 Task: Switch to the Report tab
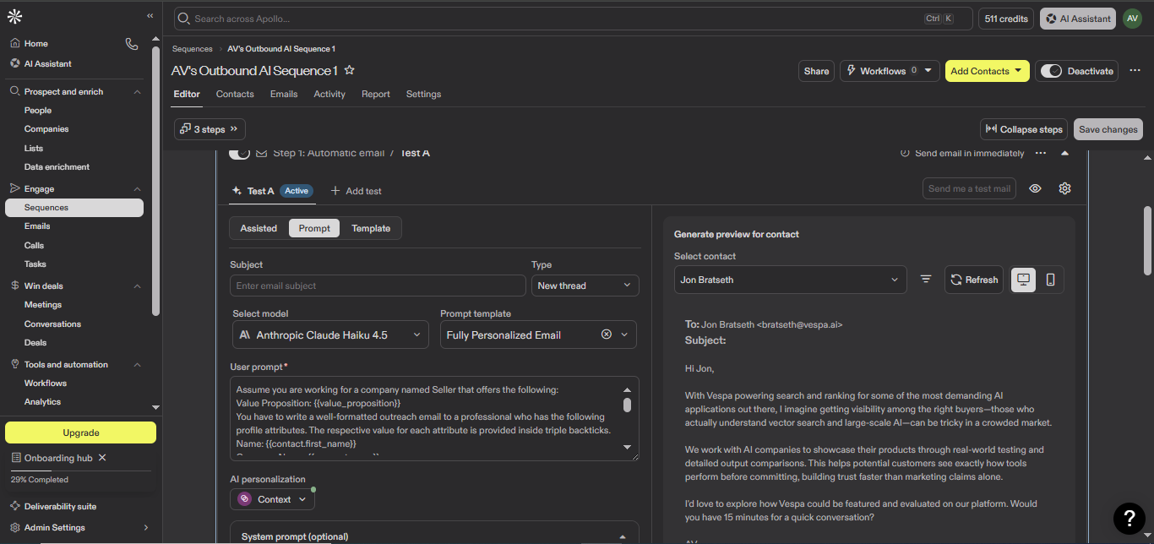[x=376, y=94]
